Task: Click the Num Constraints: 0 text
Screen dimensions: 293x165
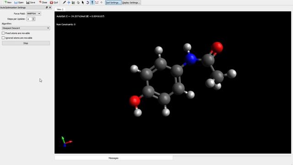Action: pos(66,24)
